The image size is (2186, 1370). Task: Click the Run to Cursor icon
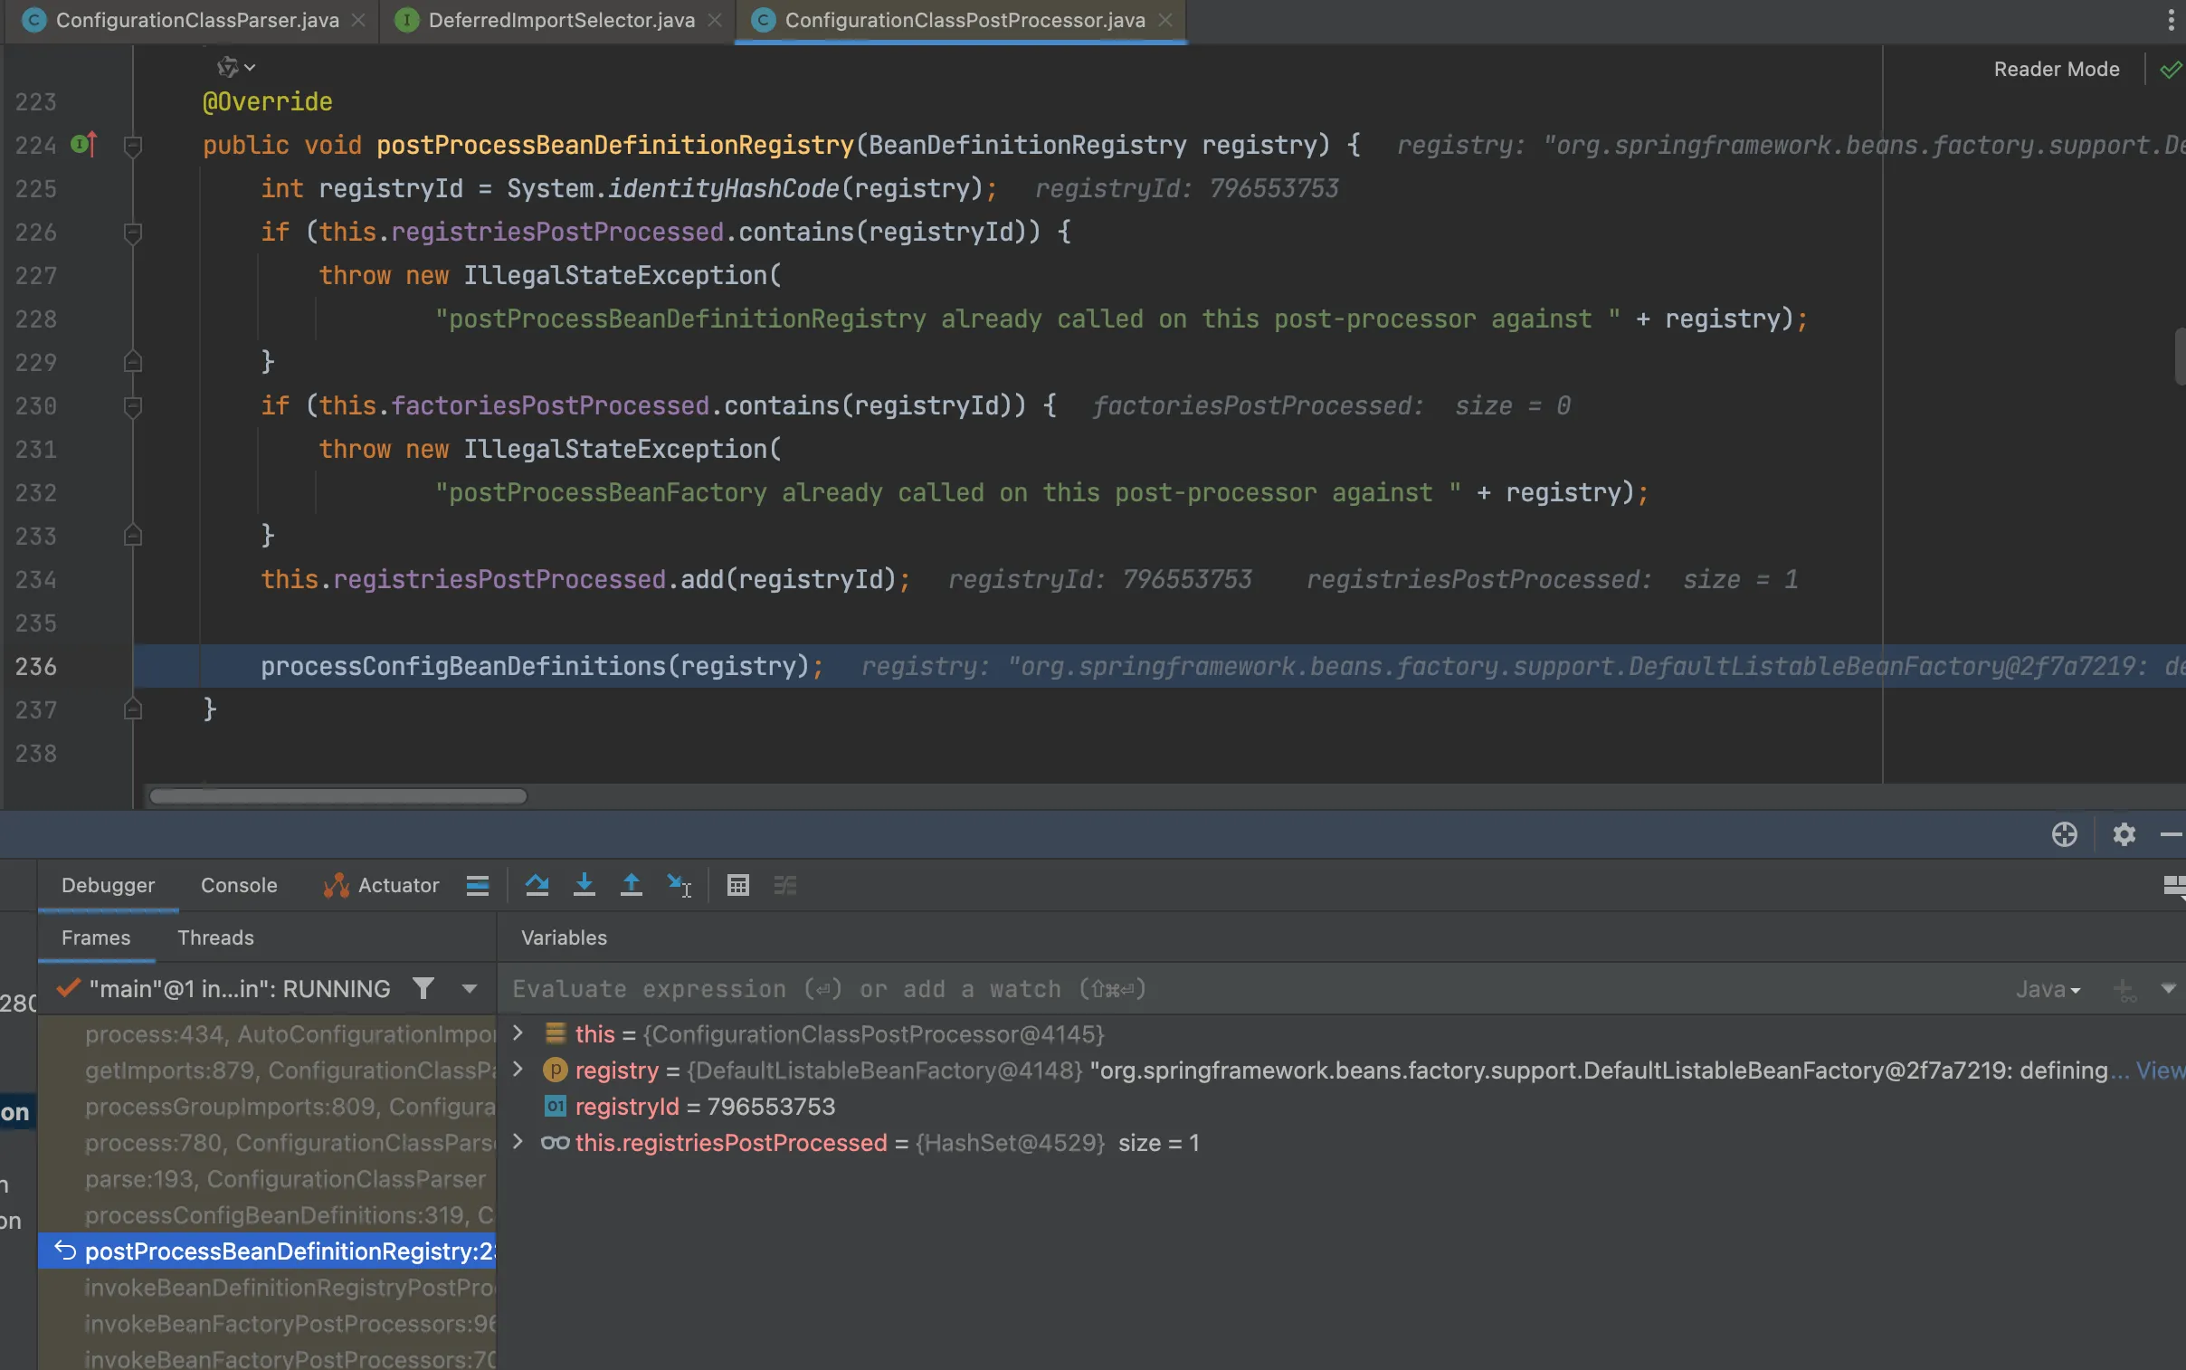click(x=679, y=885)
